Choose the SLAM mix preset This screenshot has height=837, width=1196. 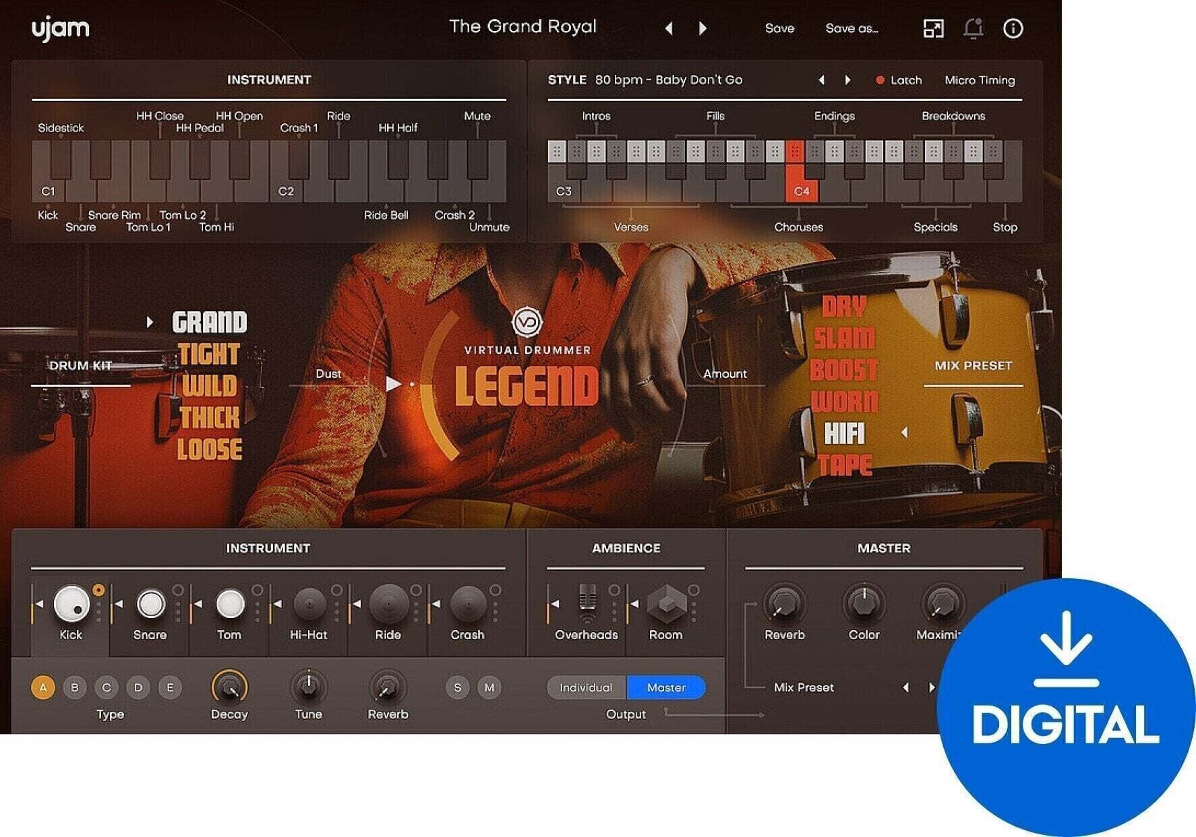click(844, 338)
